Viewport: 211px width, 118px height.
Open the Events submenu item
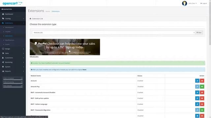(7, 45)
